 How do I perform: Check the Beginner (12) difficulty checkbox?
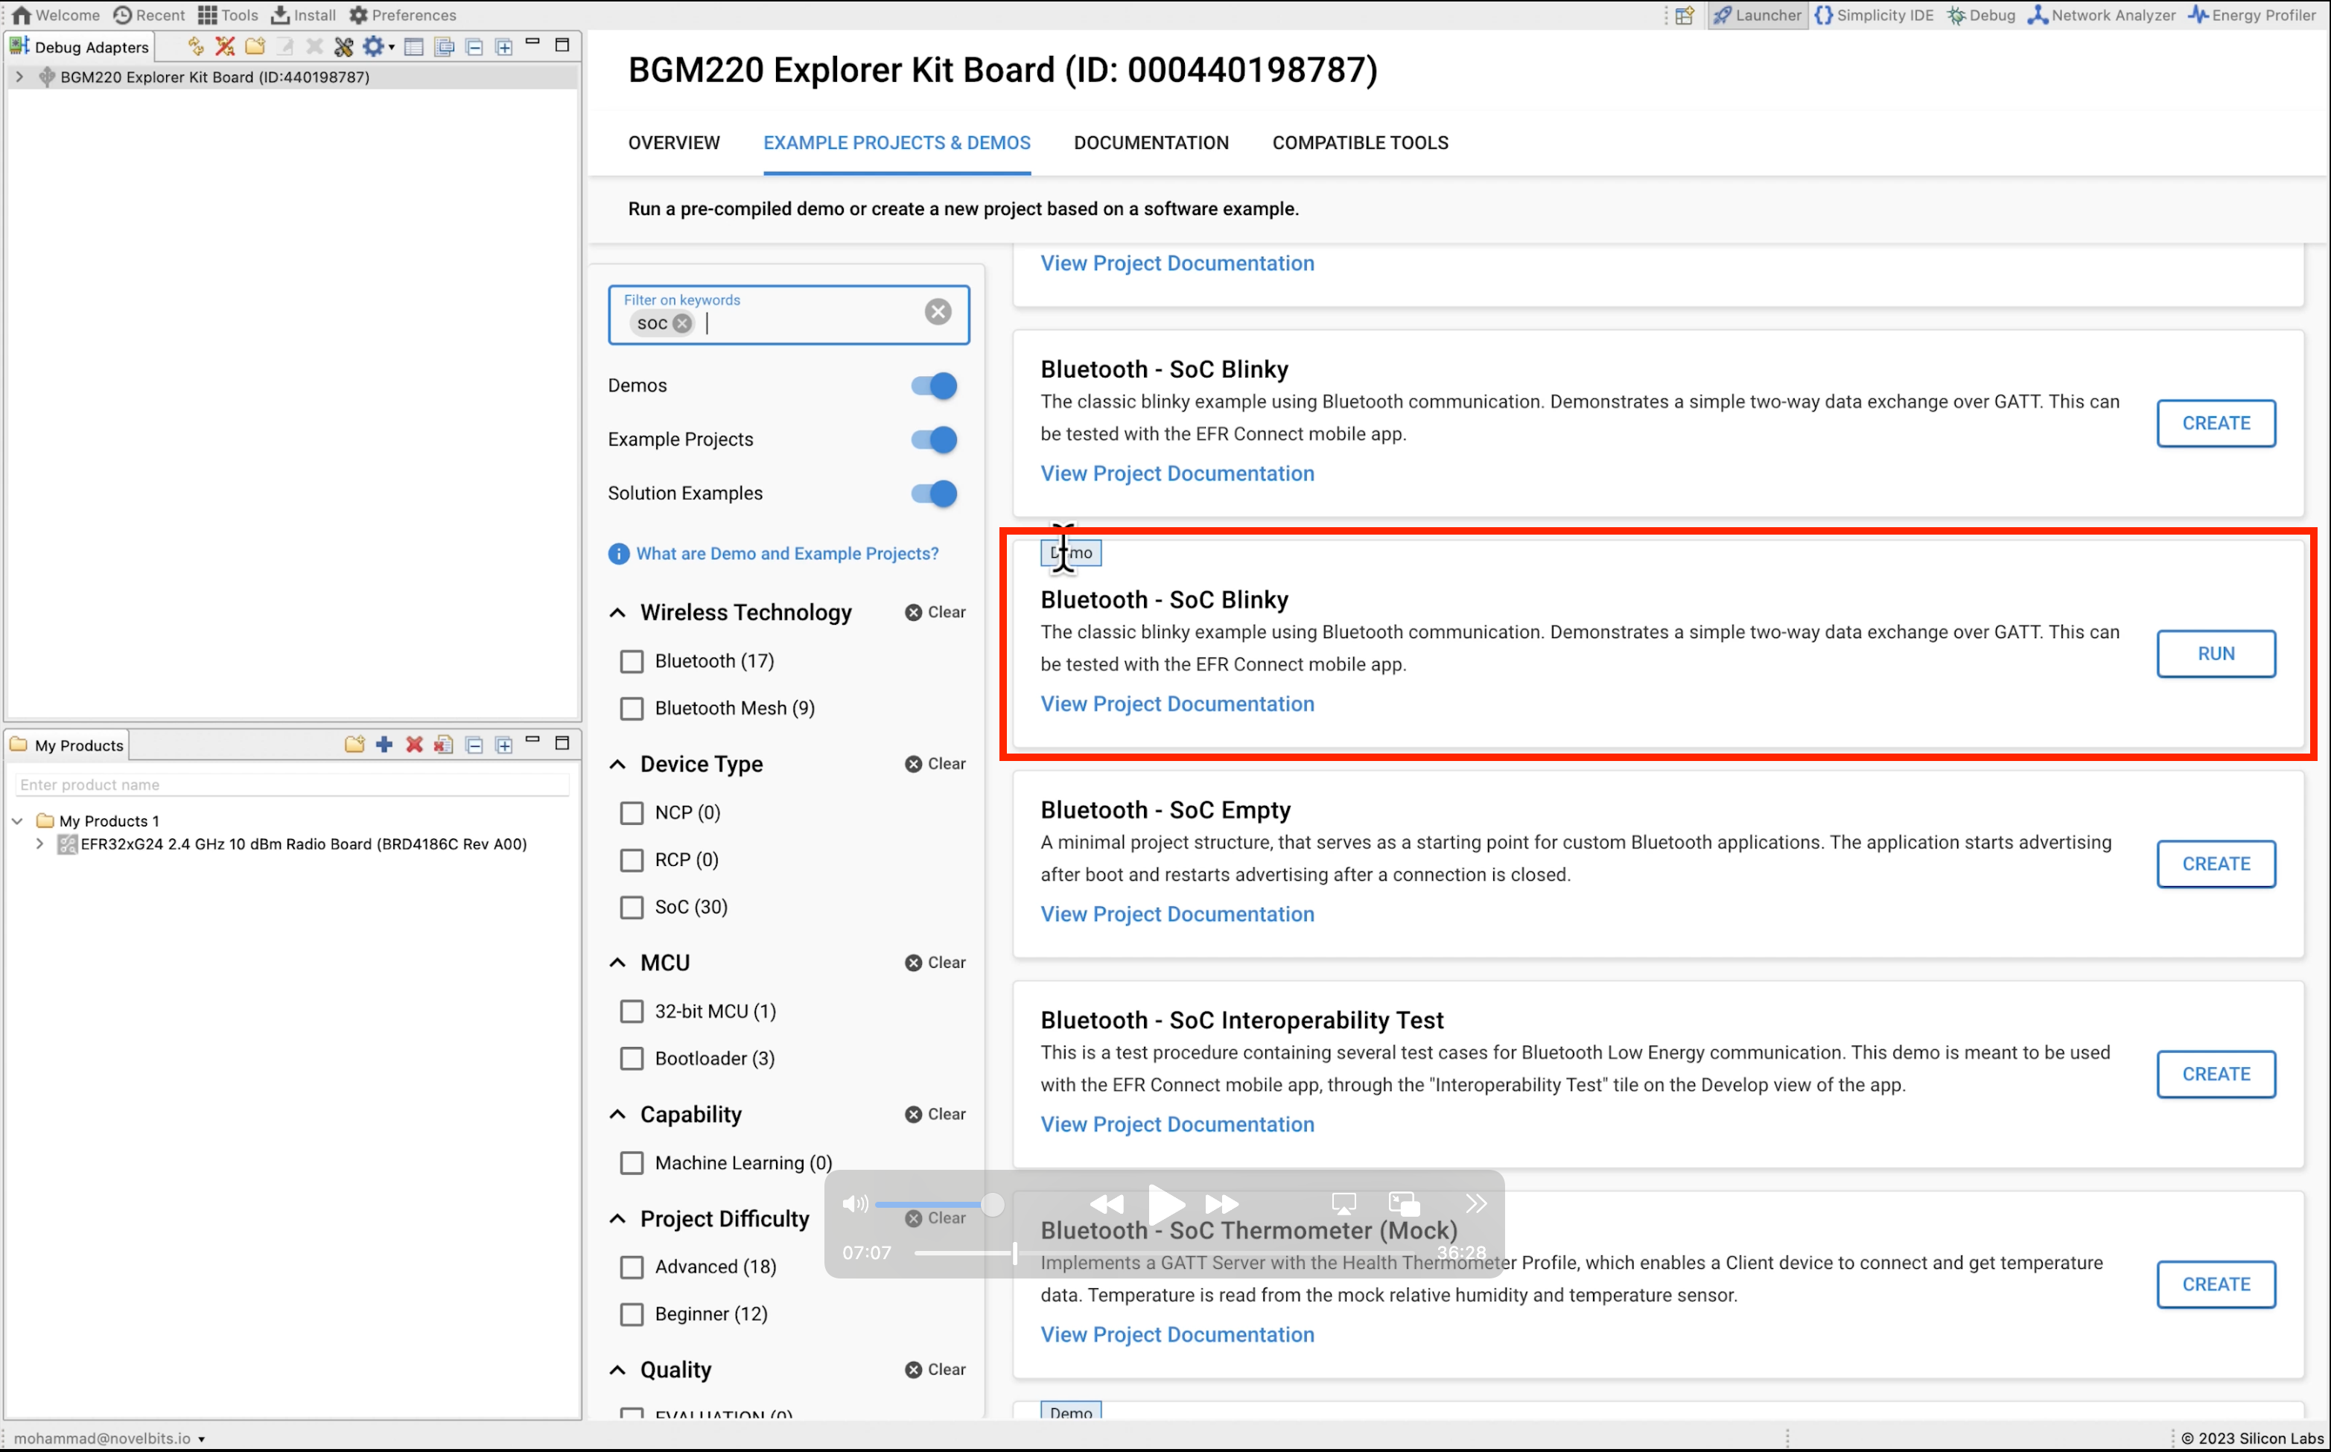(631, 1314)
